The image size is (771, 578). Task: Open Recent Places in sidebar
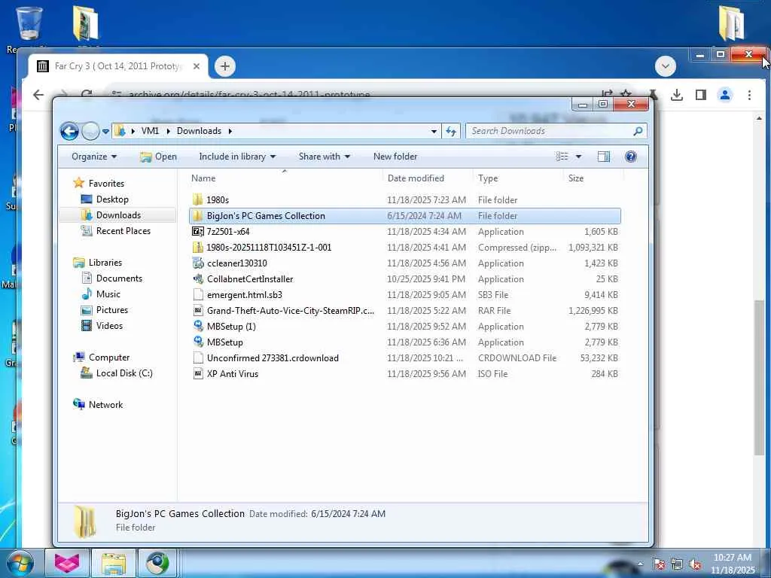[115, 230]
